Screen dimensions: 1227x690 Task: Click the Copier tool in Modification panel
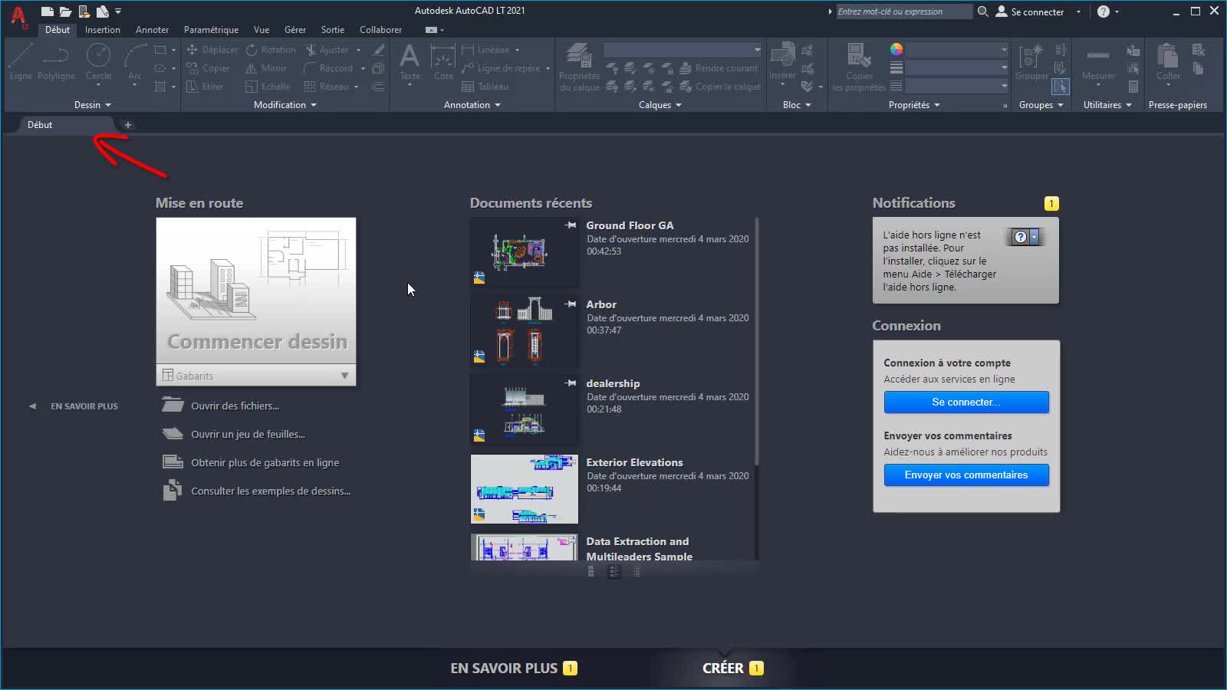click(x=208, y=68)
